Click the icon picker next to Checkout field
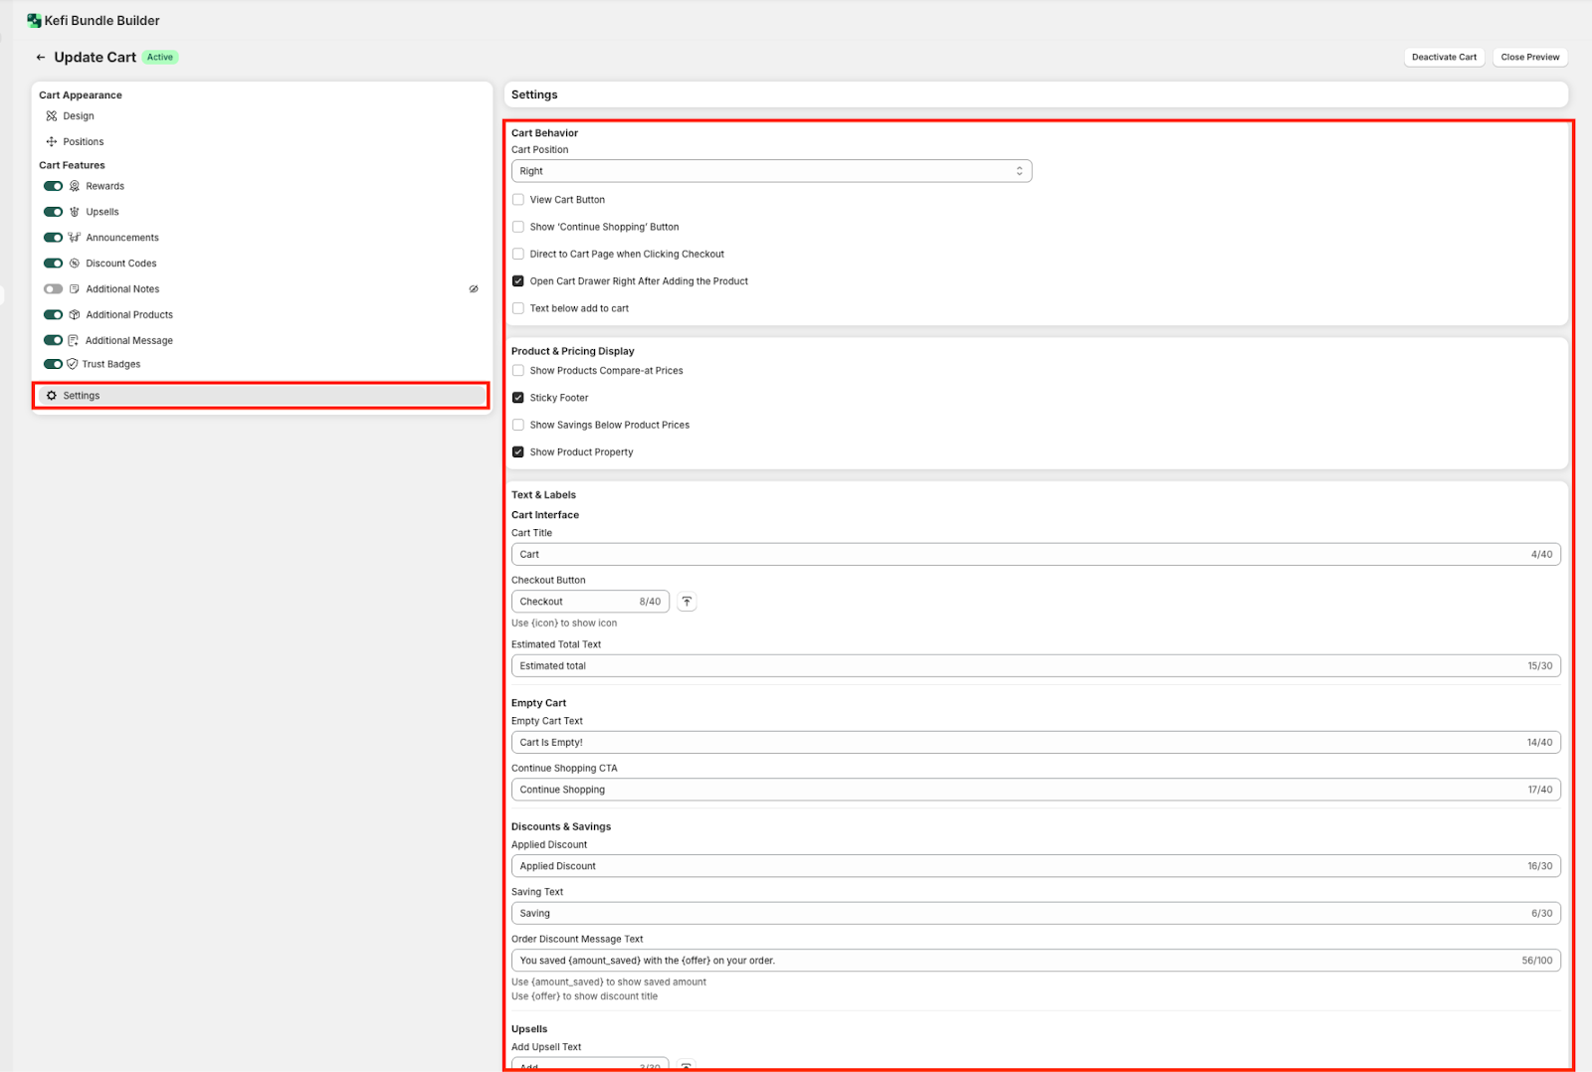This screenshot has width=1592, height=1072. click(687, 602)
